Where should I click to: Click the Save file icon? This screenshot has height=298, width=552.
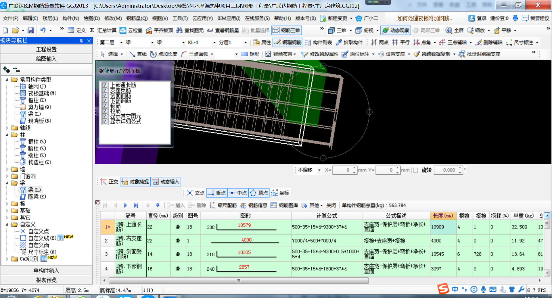30,30
